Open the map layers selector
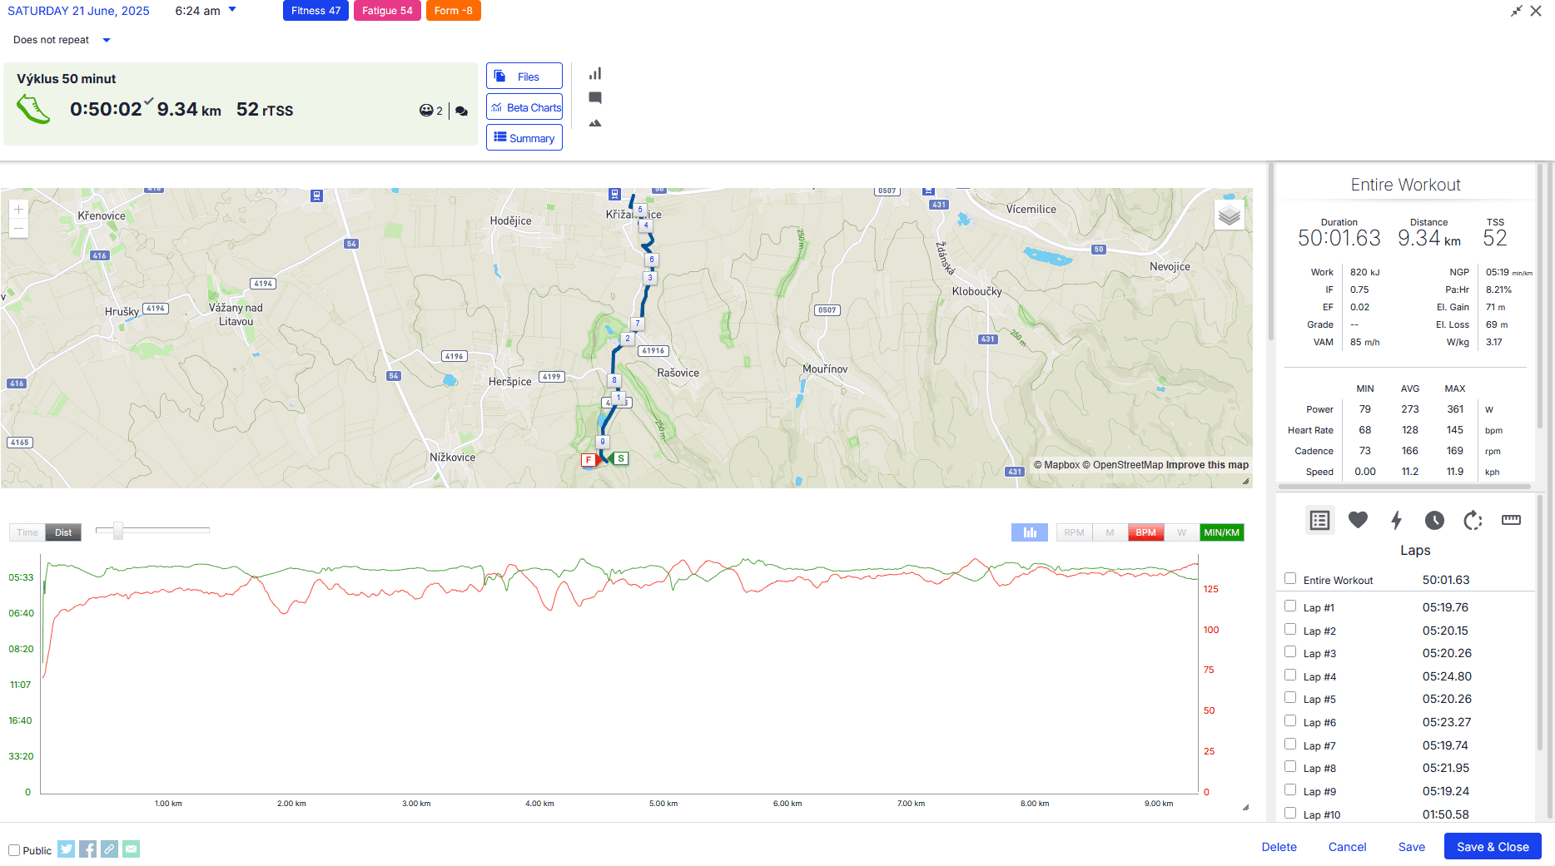This screenshot has height=866, width=1555. click(x=1230, y=216)
